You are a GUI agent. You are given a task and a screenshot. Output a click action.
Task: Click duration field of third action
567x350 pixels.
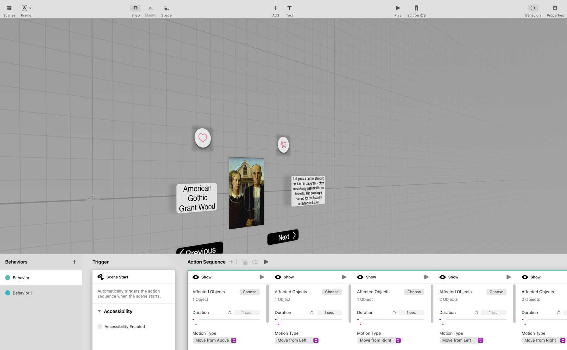[x=412, y=313]
